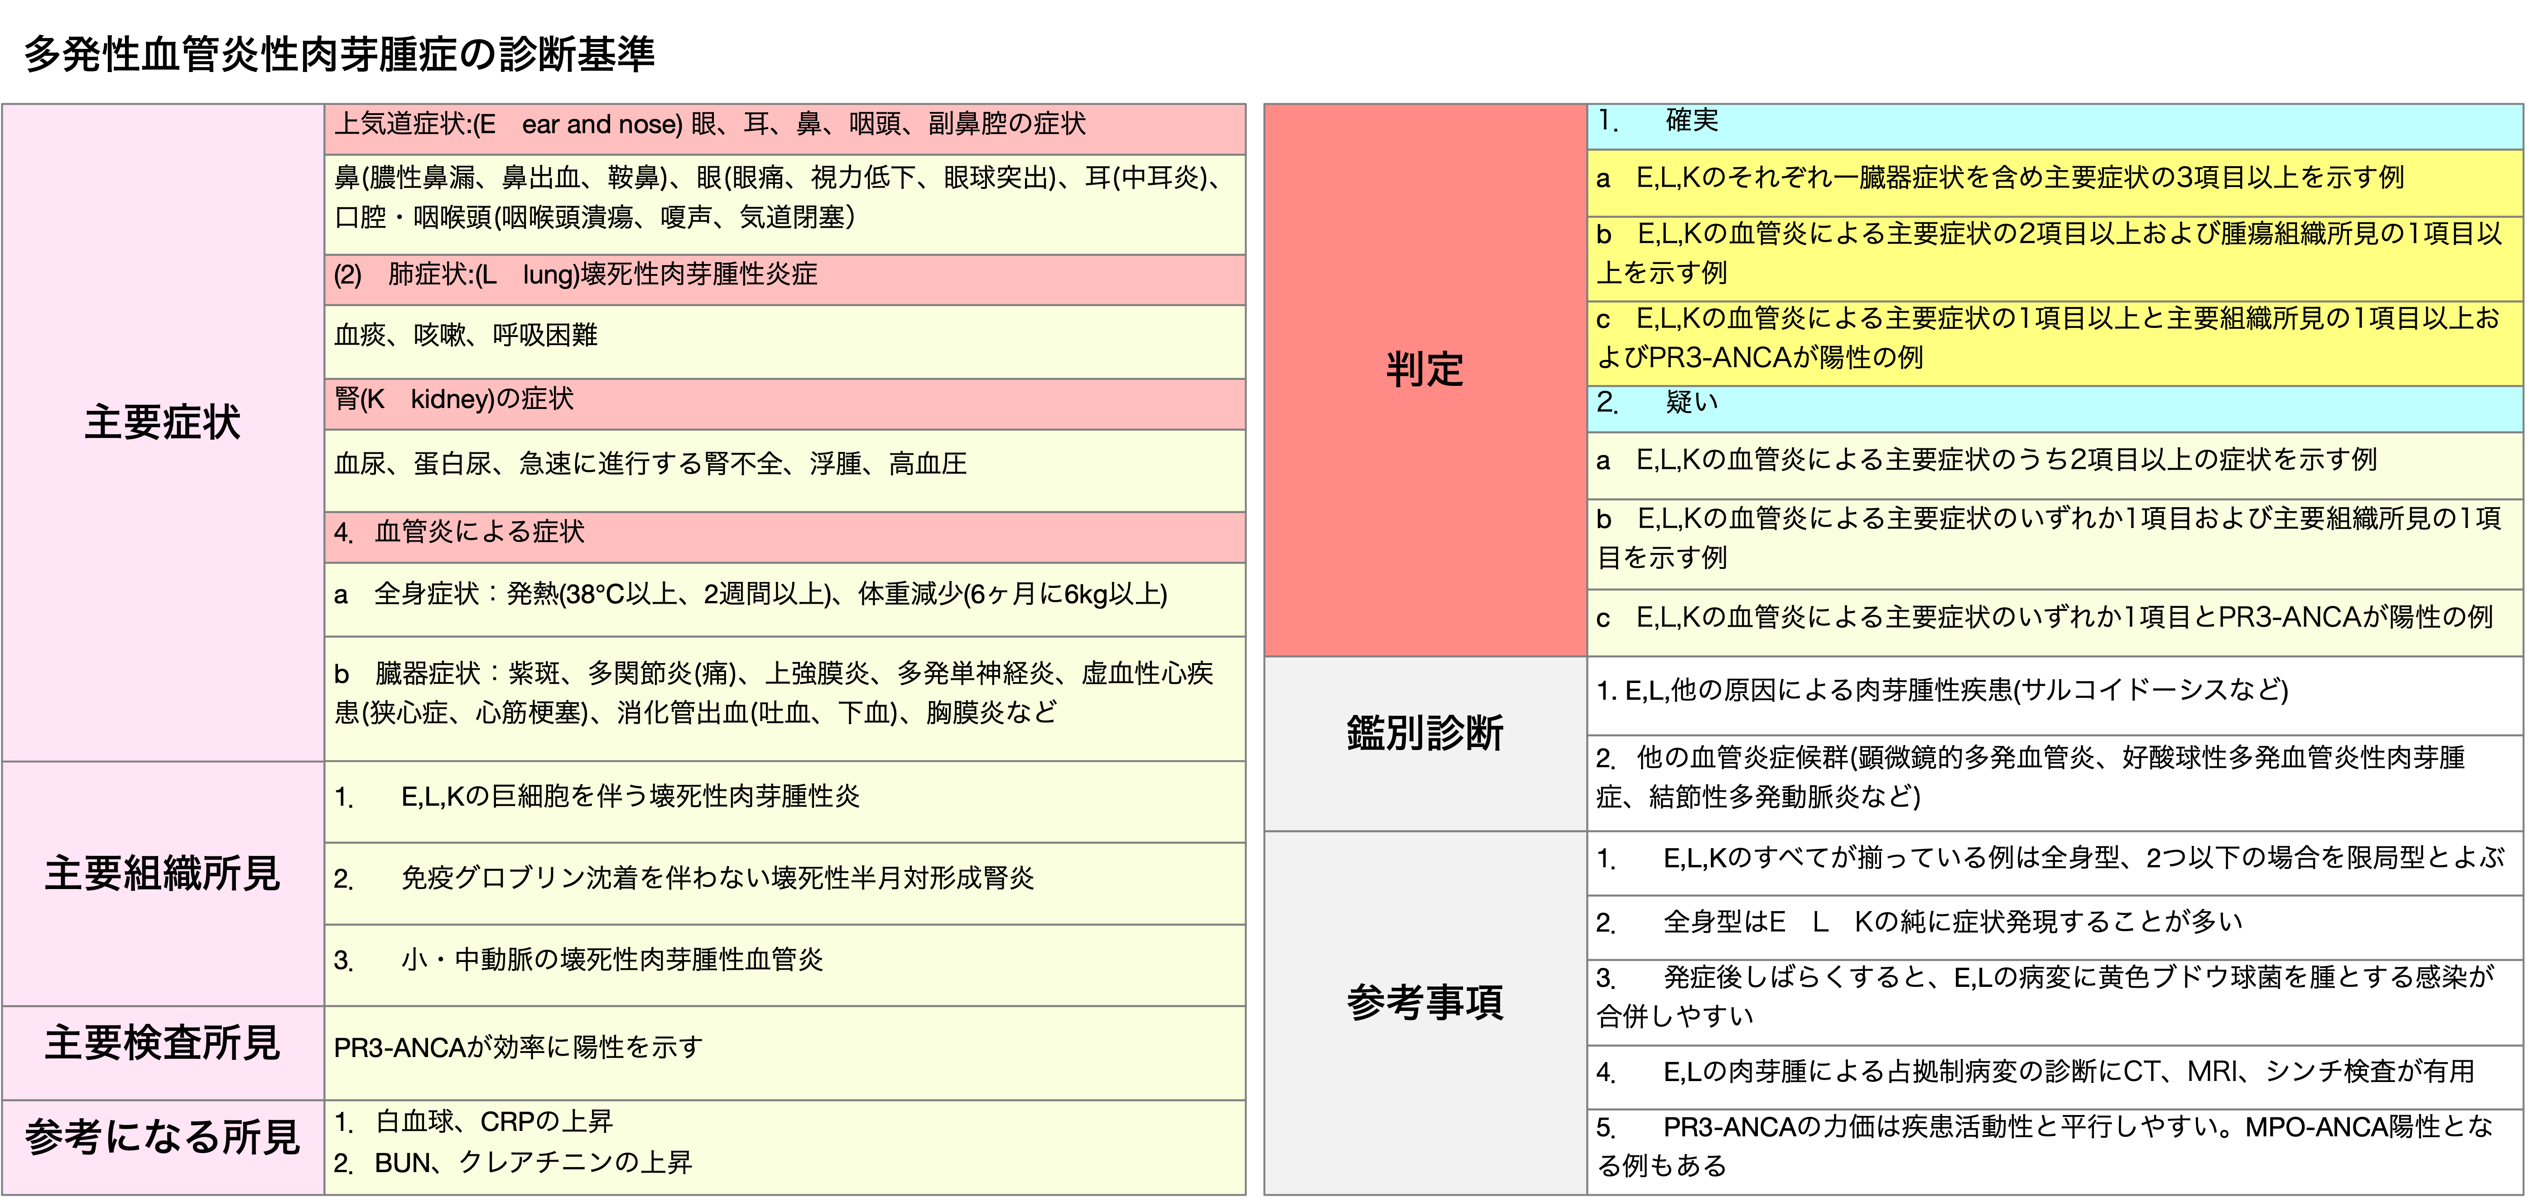Click the row 腎(K kidney)の症状
Image resolution: width=2536 pixels, height=1202 pixels.
click(784, 404)
